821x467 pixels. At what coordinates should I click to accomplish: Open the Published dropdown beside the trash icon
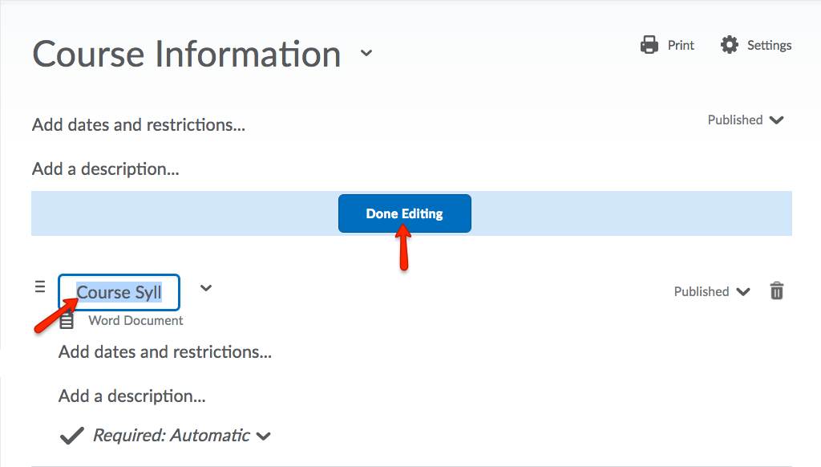pyautogui.click(x=743, y=292)
